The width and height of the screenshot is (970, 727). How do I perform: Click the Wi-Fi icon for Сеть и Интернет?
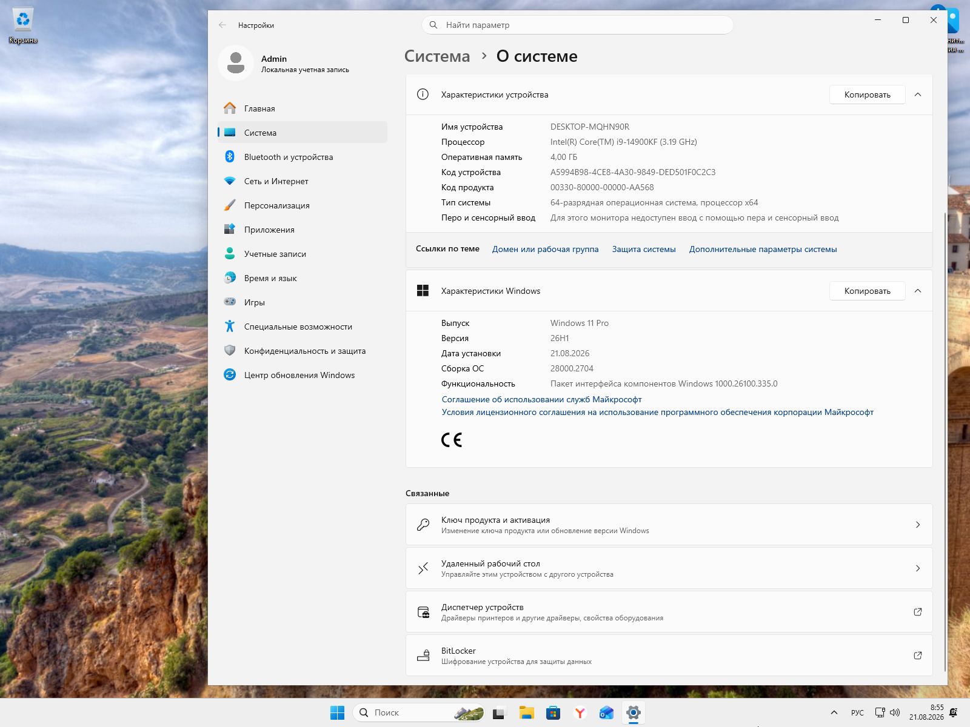point(230,181)
